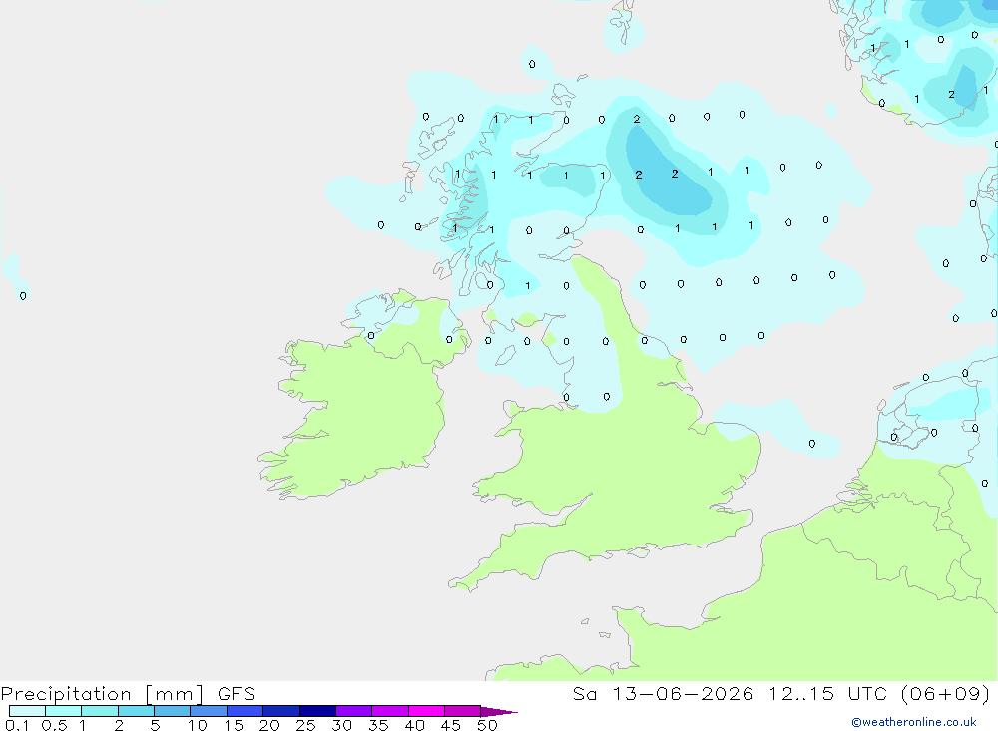Select the 30–35 mm violet legend swatch

pos(354,711)
